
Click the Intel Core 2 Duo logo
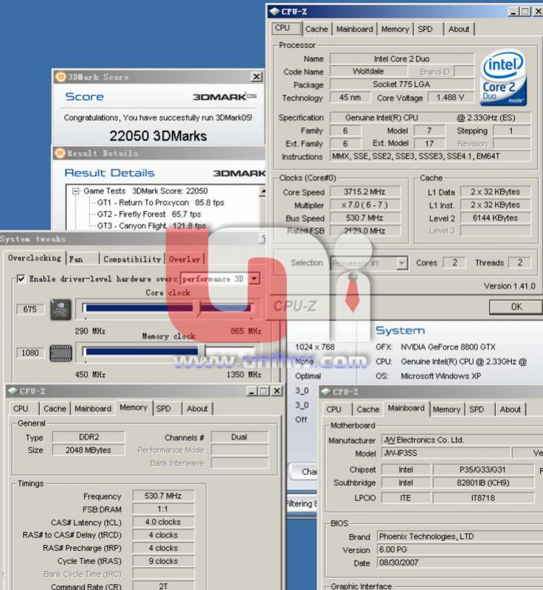[503, 78]
